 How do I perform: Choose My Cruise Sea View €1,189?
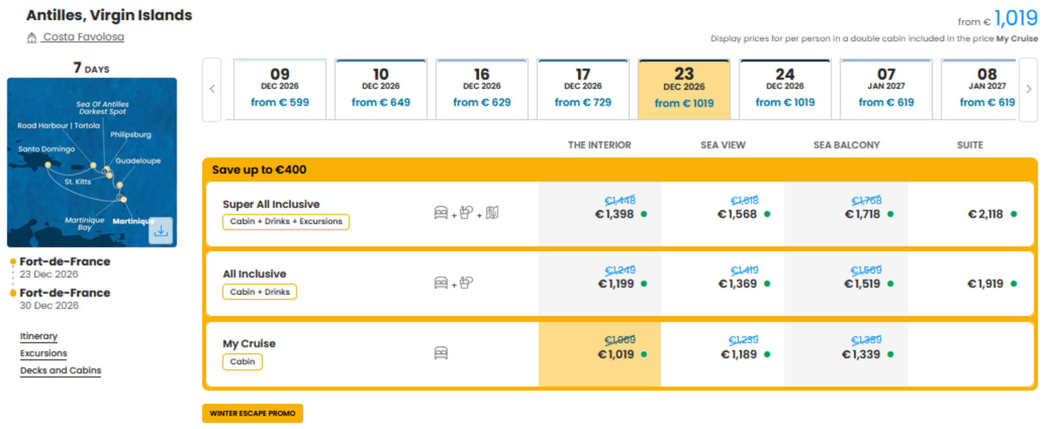tap(723, 354)
